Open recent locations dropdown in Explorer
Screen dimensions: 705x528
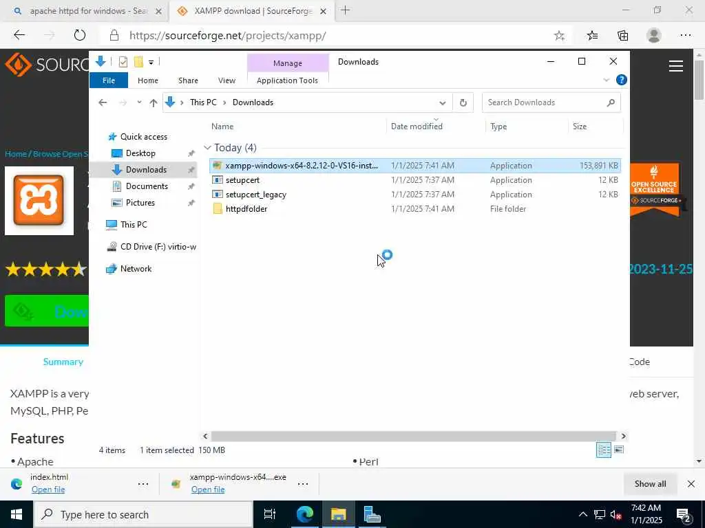[x=139, y=102]
